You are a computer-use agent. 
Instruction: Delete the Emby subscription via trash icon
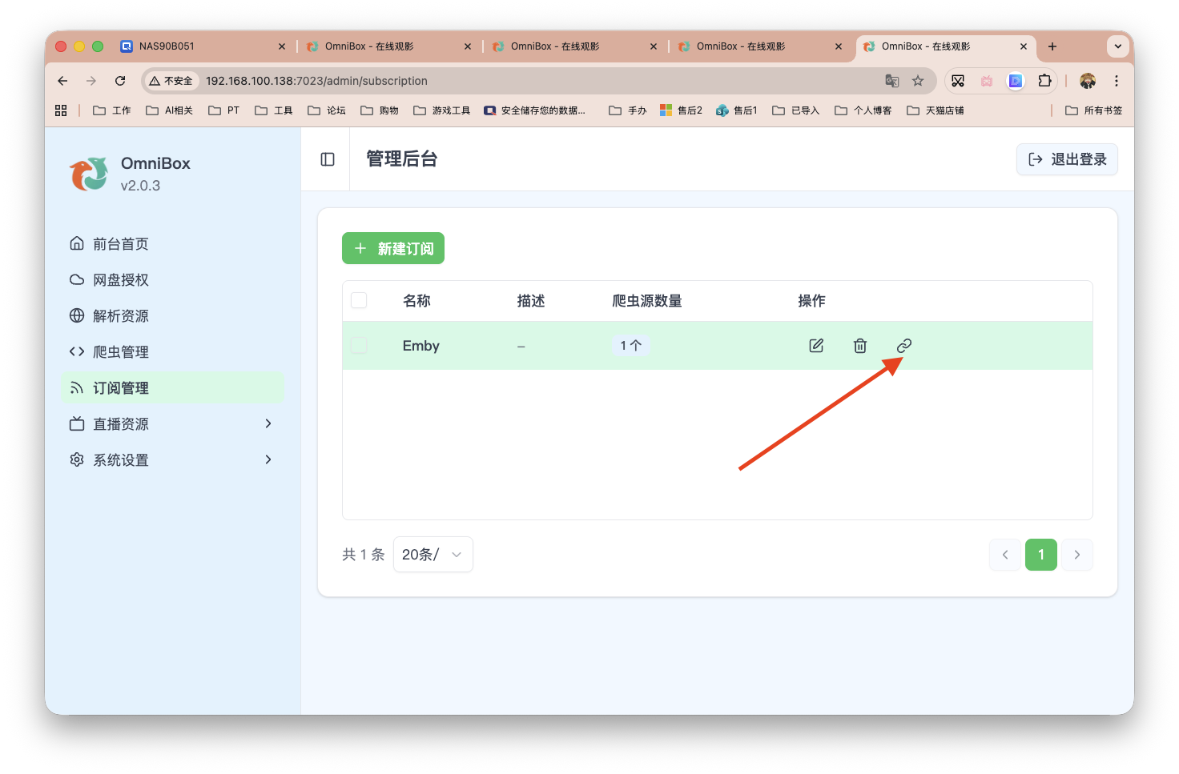[859, 345]
